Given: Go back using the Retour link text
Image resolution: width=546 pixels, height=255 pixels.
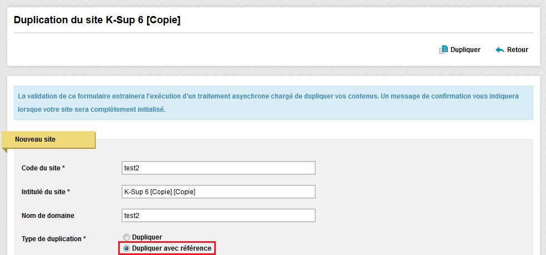Looking at the screenshot, I should tap(518, 50).
